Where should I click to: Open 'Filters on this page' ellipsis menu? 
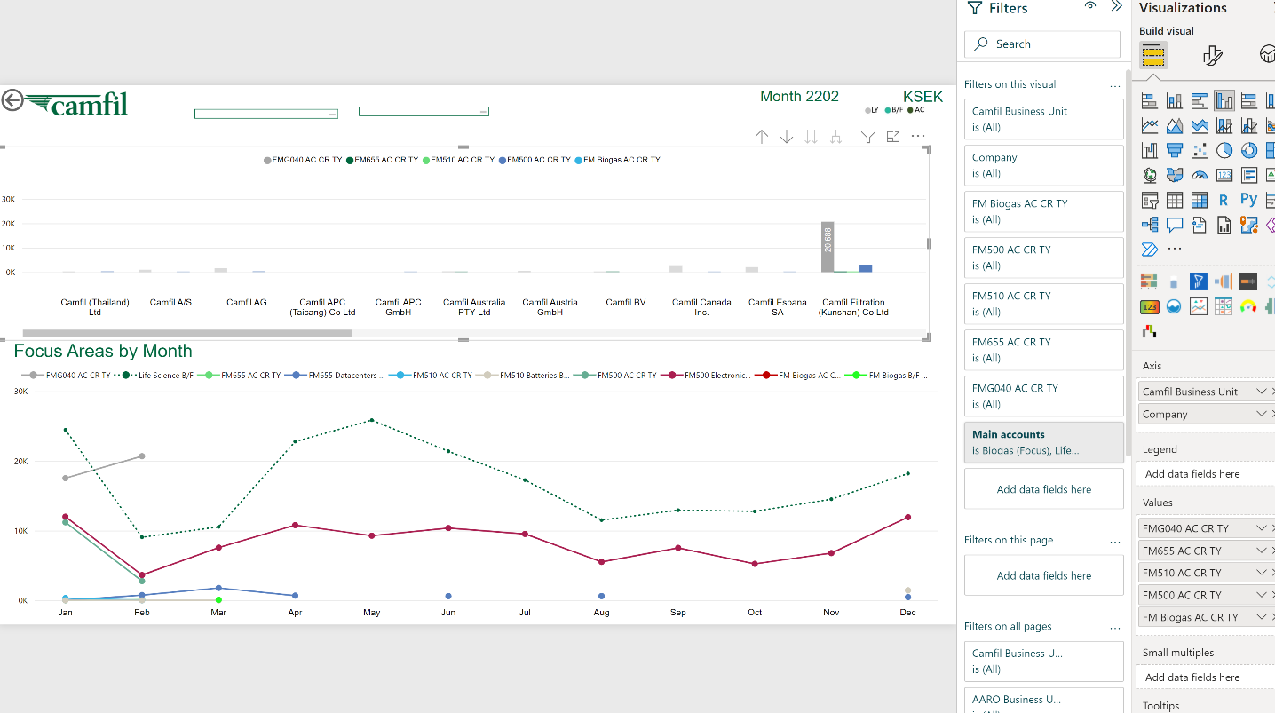pos(1115,541)
